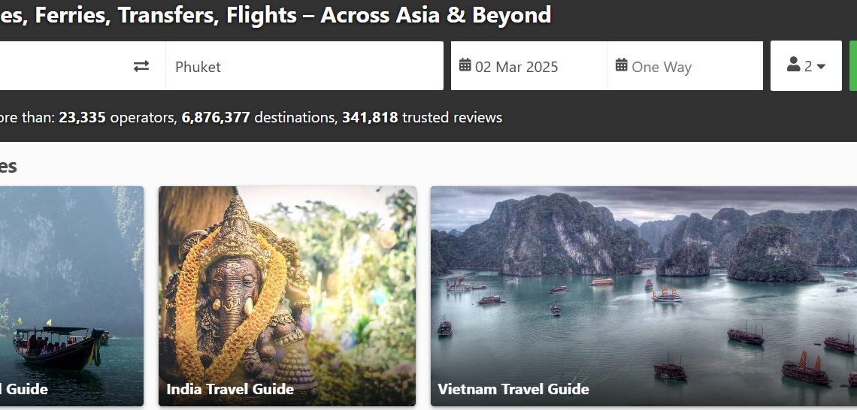Click the 341,818 trusted reviews text
The width and height of the screenshot is (857, 410).
point(422,117)
